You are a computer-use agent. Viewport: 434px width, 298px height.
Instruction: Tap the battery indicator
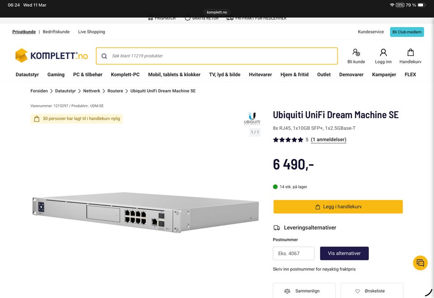coord(421,5)
